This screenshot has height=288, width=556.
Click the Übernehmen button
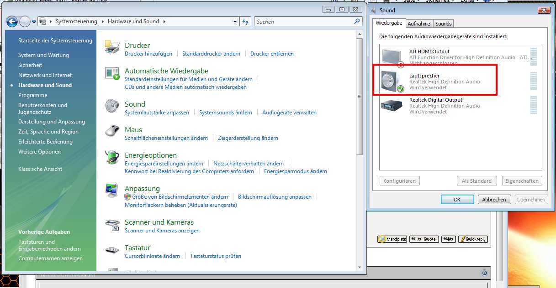[531, 200]
